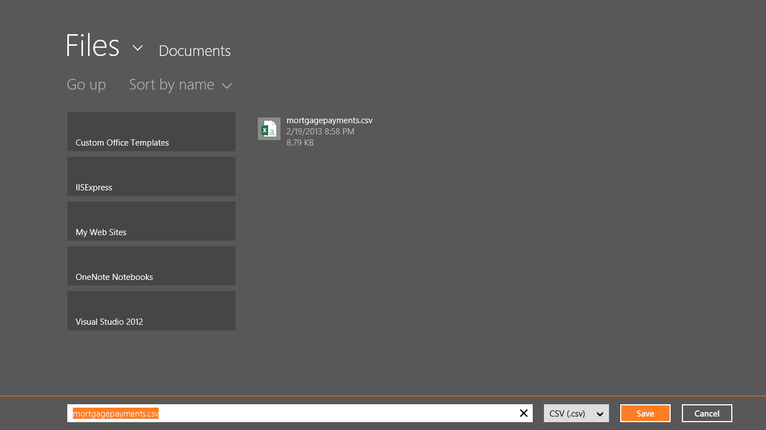Click the Save button
This screenshot has width=766, height=430.
tap(645, 413)
